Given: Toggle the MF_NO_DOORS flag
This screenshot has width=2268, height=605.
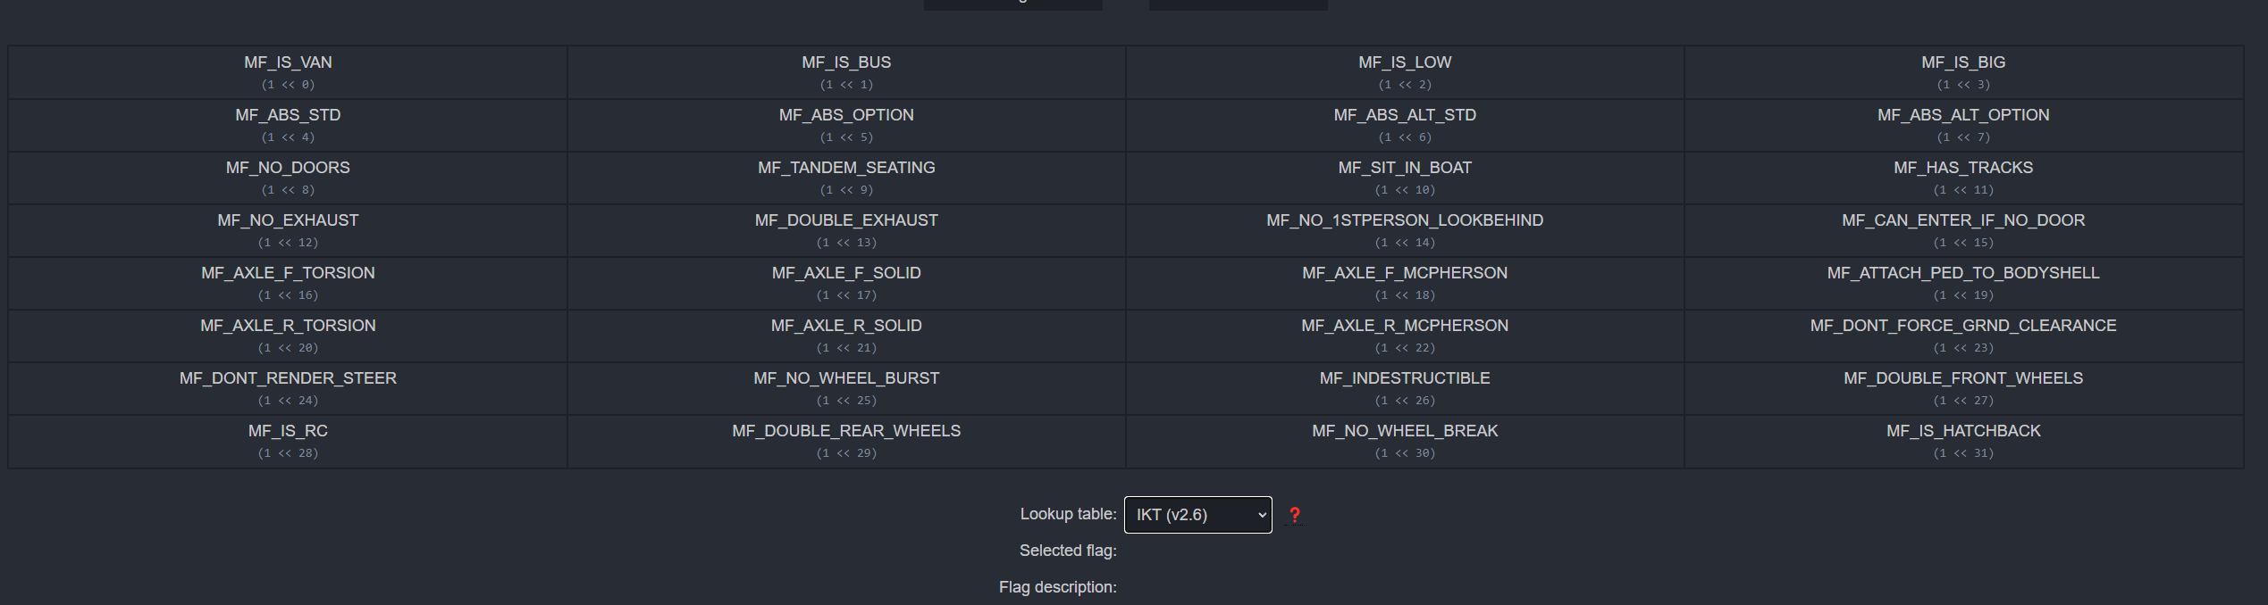Looking at the screenshot, I should (288, 178).
